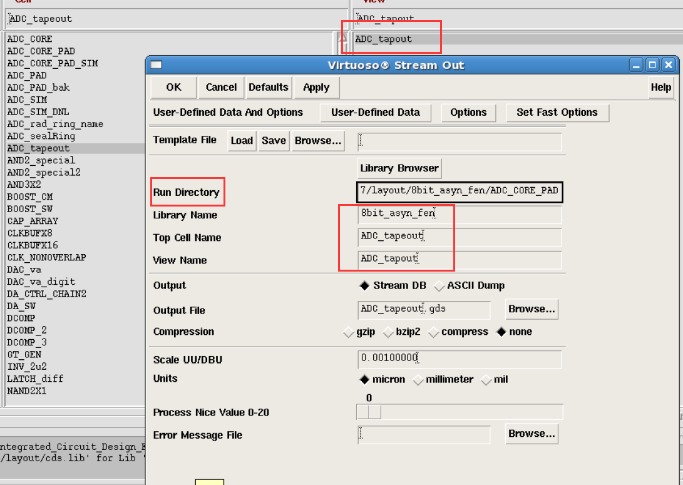The height and width of the screenshot is (485, 683).
Task: Set units to mil
Action: click(x=495, y=380)
